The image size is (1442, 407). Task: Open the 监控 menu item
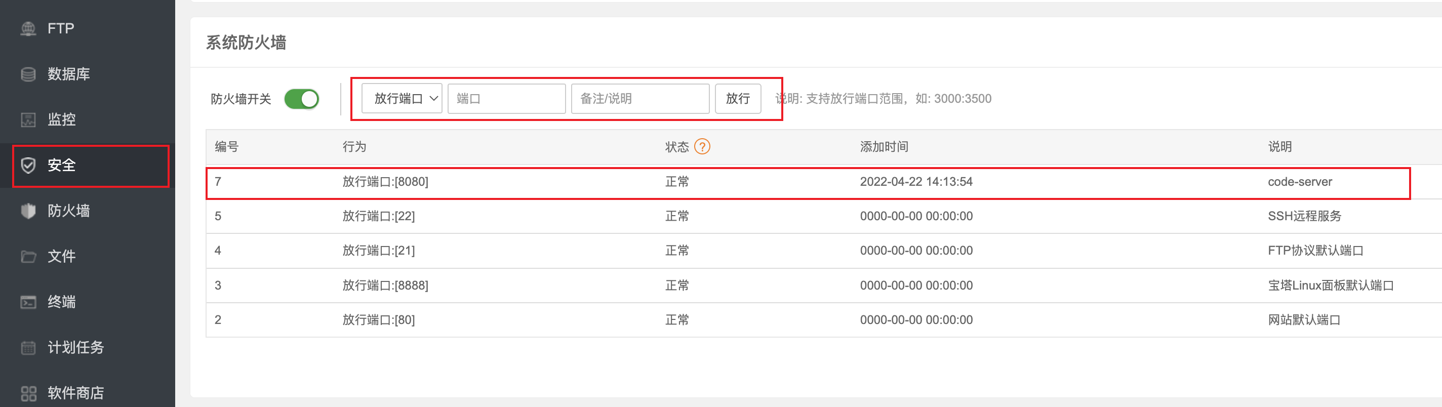coord(87,119)
